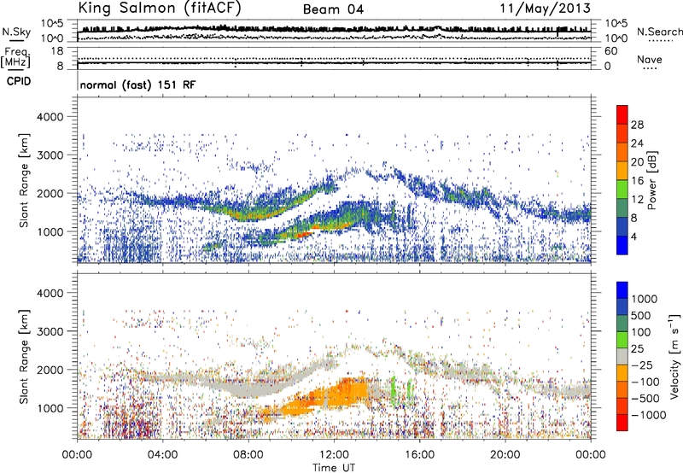Click the 'Beam 04' label
The width and height of the screenshot is (683, 473).
(x=333, y=9)
